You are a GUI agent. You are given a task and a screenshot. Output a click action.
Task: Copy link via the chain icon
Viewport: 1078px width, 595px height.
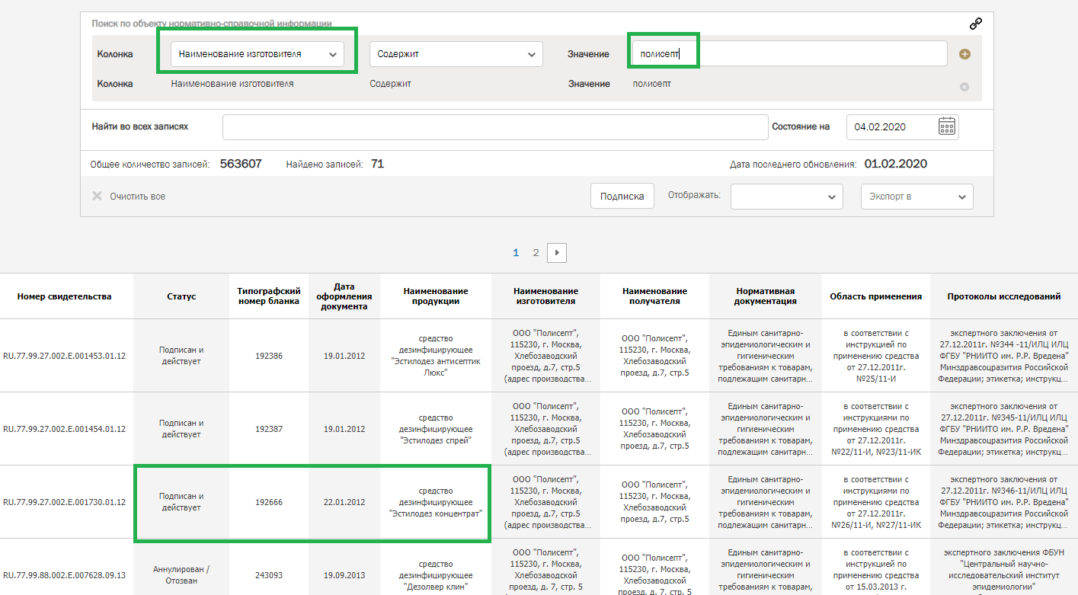pyautogui.click(x=975, y=24)
